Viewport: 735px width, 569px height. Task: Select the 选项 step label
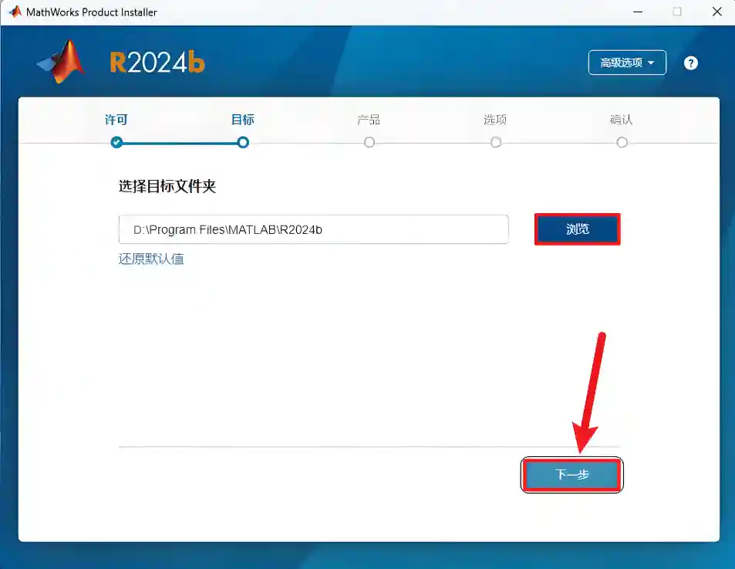tap(495, 120)
